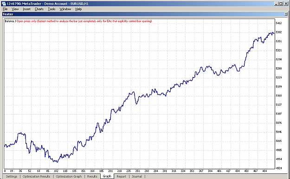Viewport: 290px width, 179px height.
Task: Click the 251 label on the trade axis
Action: pos(138,171)
